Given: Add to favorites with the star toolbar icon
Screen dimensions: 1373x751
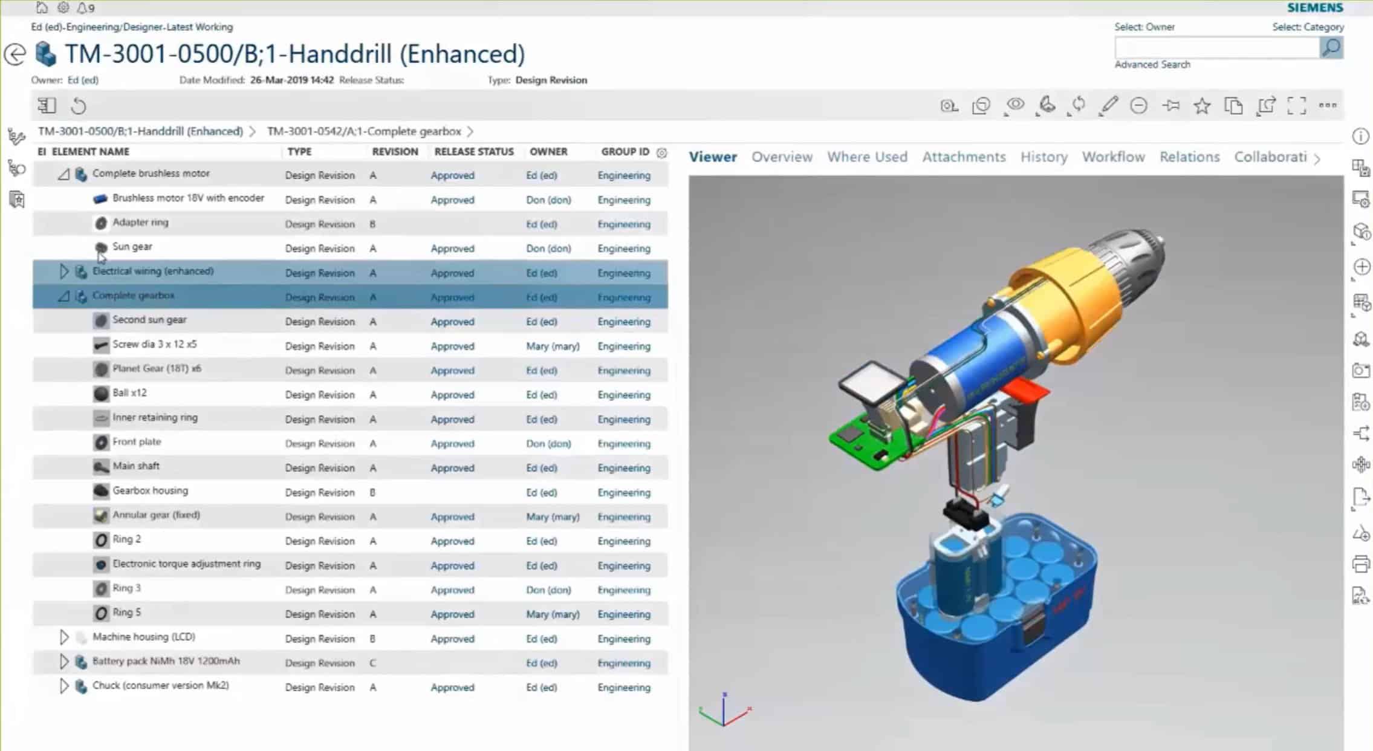Looking at the screenshot, I should click(x=1203, y=105).
